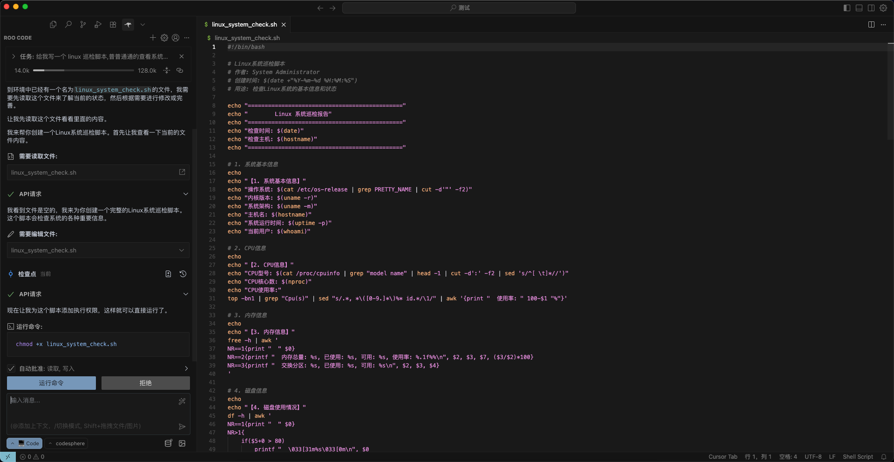Click the 拒绝 button

point(145,383)
